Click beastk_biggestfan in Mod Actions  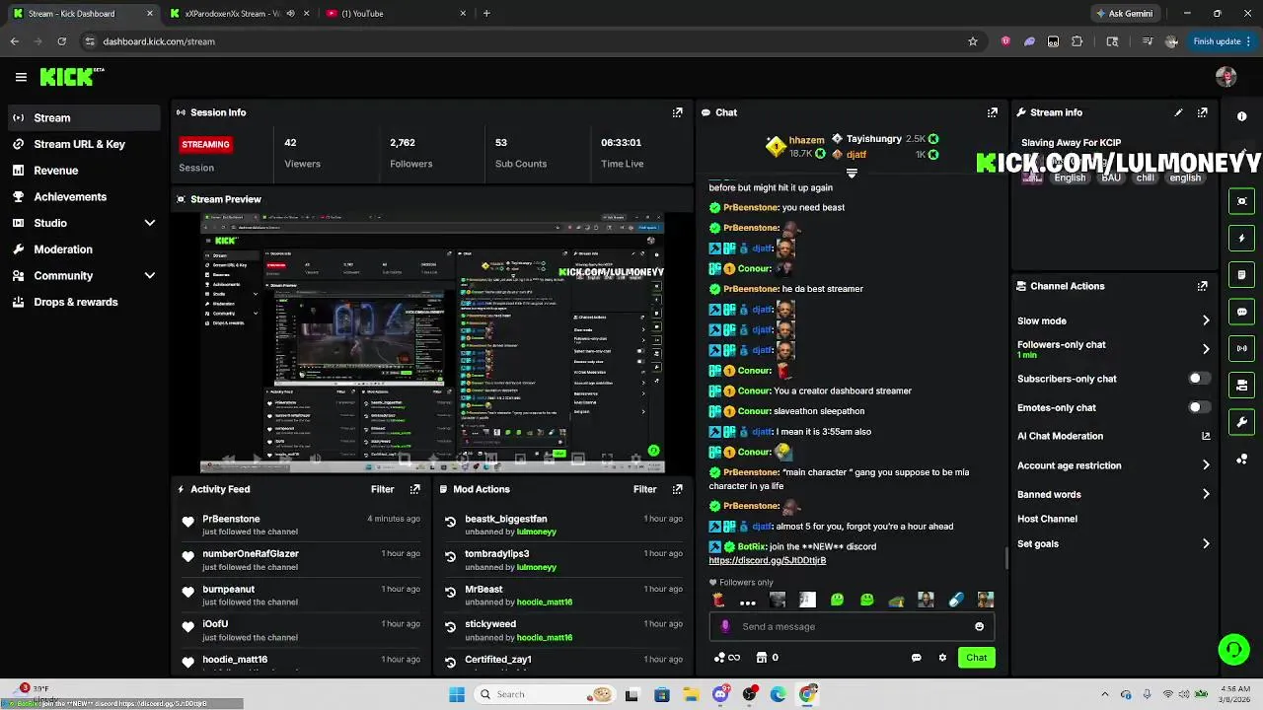tap(506, 519)
